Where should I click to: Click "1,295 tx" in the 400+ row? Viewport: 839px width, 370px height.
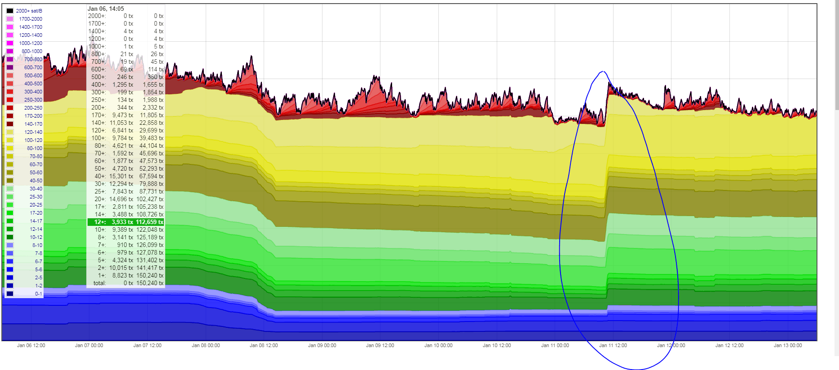pyautogui.click(x=123, y=84)
